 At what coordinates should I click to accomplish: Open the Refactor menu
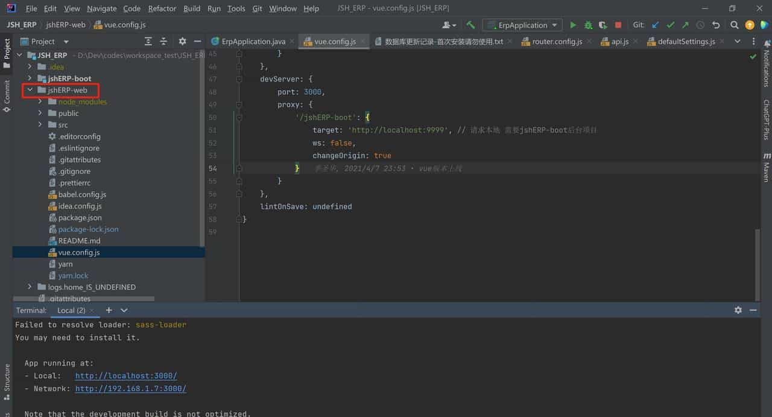pyautogui.click(x=162, y=8)
